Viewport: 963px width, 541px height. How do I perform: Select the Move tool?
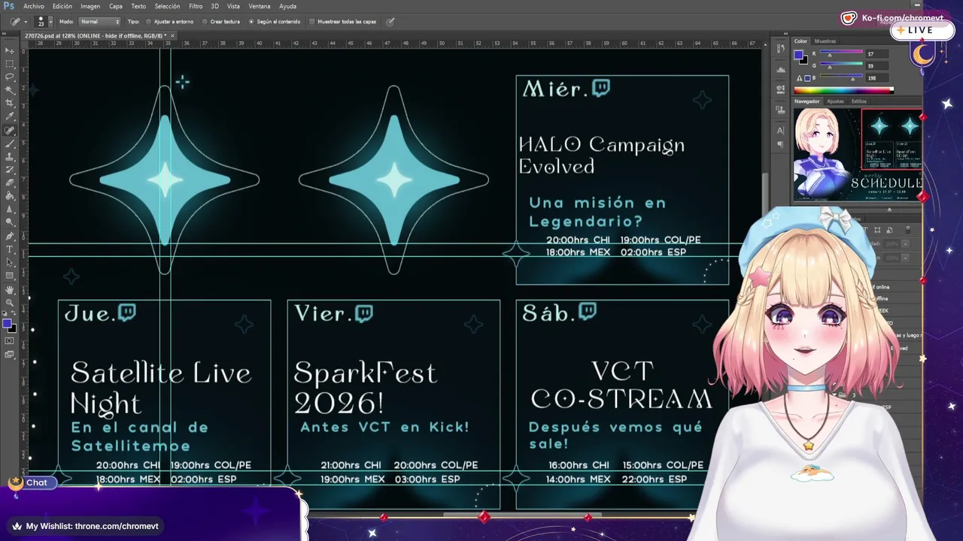pyautogui.click(x=10, y=51)
